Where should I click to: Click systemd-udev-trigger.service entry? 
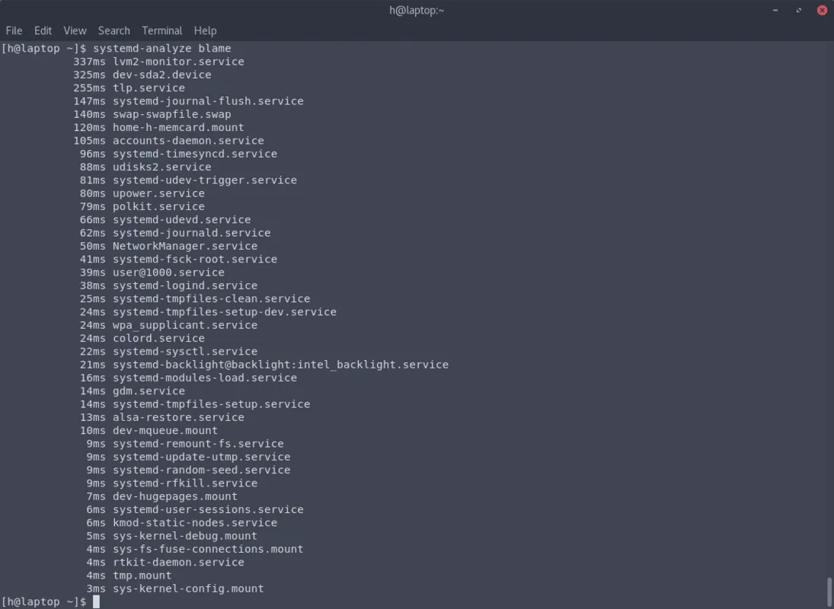click(x=188, y=180)
